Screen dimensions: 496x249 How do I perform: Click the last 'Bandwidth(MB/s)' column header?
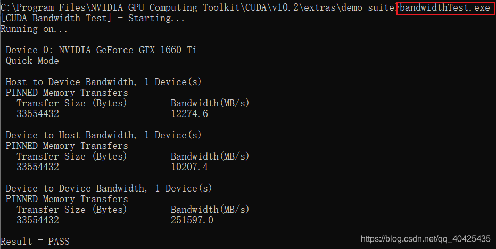[210, 210]
